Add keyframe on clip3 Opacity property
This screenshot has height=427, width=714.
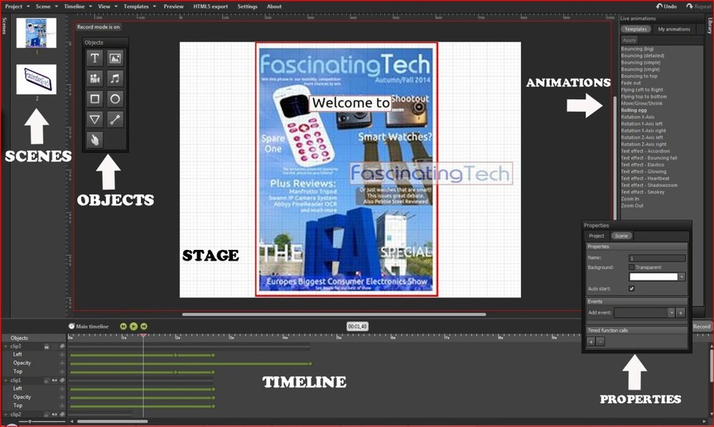pyautogui.click(x=62, y=363)
